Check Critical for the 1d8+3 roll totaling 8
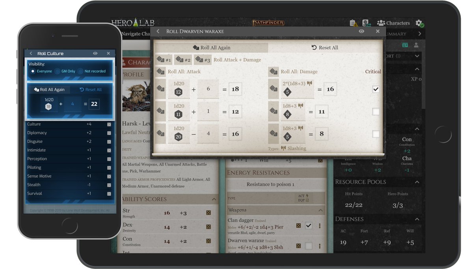This screenshot has width=473, height=269. coord(376,134)
